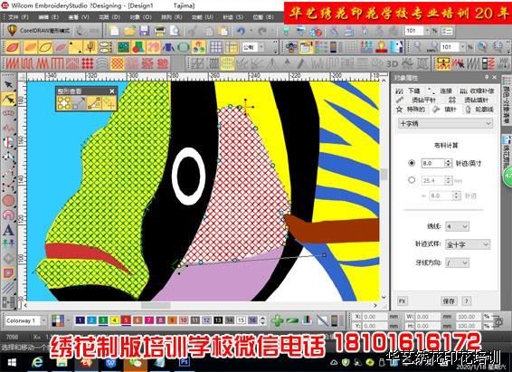
Task: Select the 针迹/英寸 radio button
Action: click(412, 163)
